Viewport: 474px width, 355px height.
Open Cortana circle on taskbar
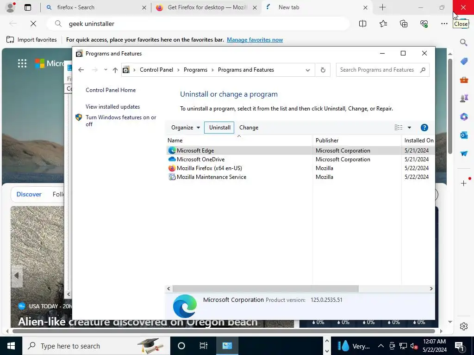coord(181,346)
